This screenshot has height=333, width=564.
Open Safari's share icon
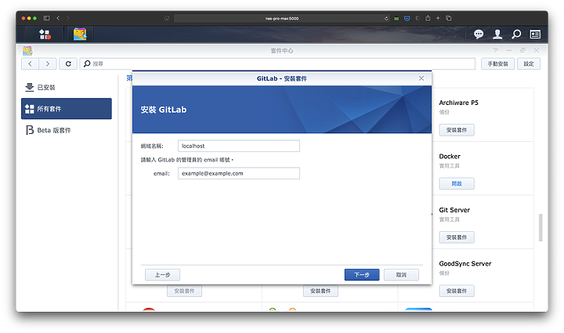[x=428, y=18]
